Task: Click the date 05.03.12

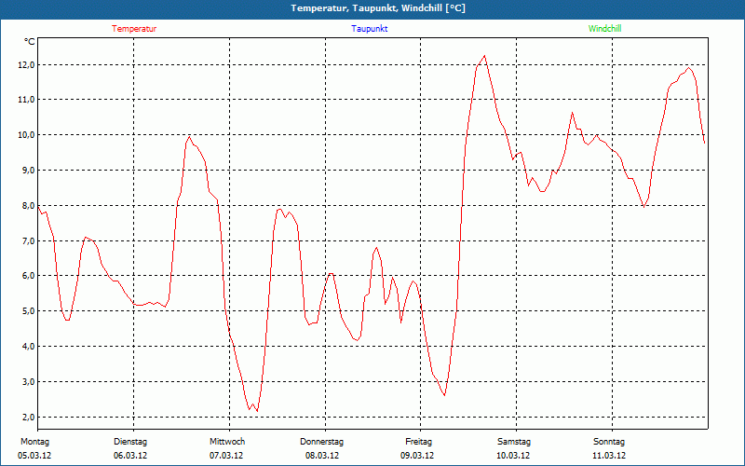Action: coord(34,456)
